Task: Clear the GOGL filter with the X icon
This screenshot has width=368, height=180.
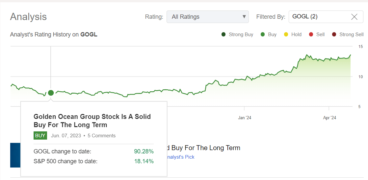Action: (354, 17)
